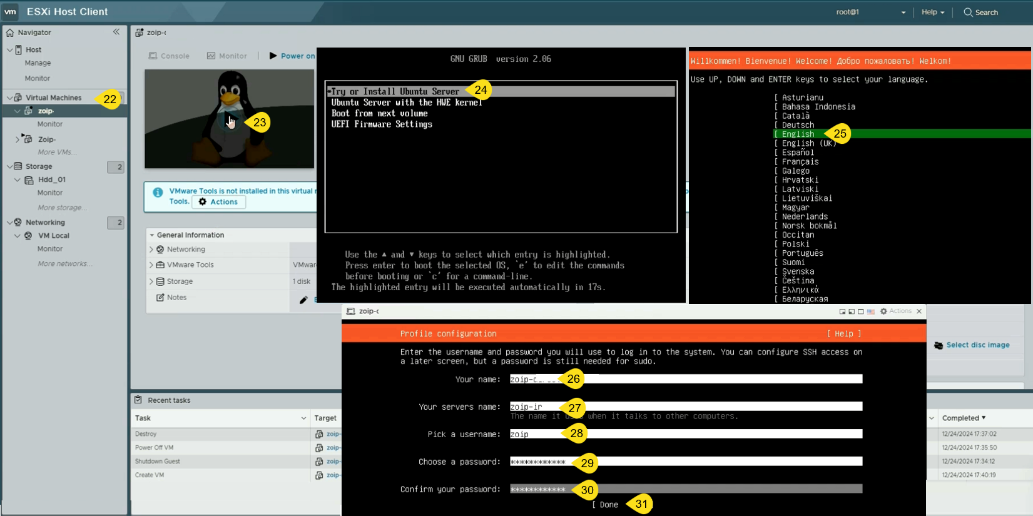Click the Recent tasks clipboard icon
1033x516 pixels.
138,400
